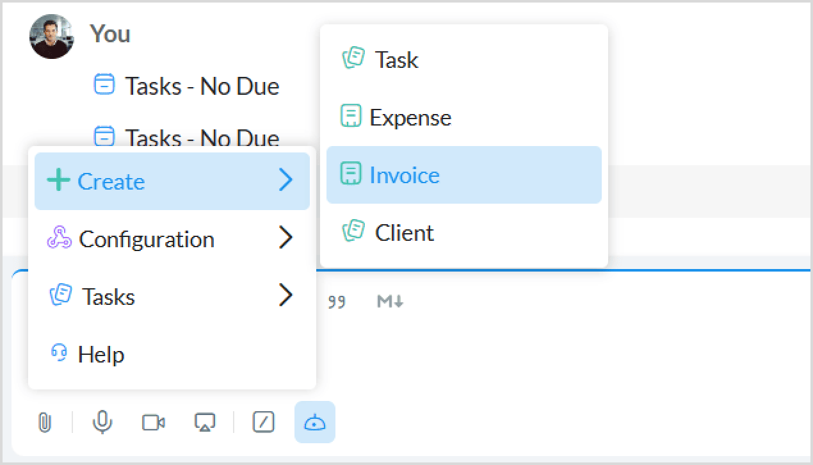Expand the Create submenu arrow

[x=286, y=181]
